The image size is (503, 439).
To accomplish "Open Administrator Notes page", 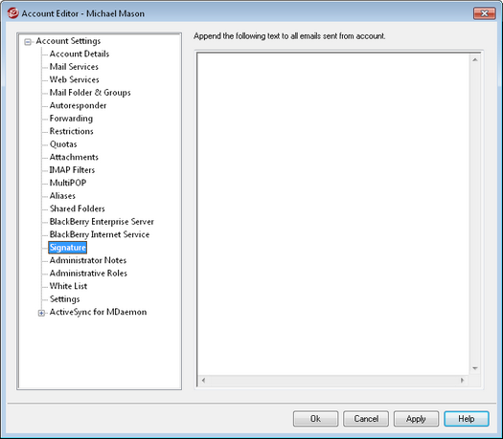I will tap(88, 260).
